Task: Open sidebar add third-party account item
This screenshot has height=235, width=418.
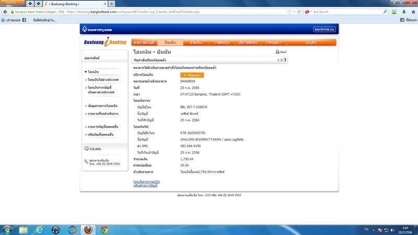Action: 100,135
